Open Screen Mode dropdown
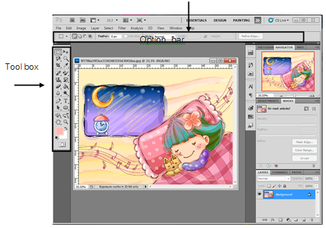The image size is (326, 228). [142, 20]
